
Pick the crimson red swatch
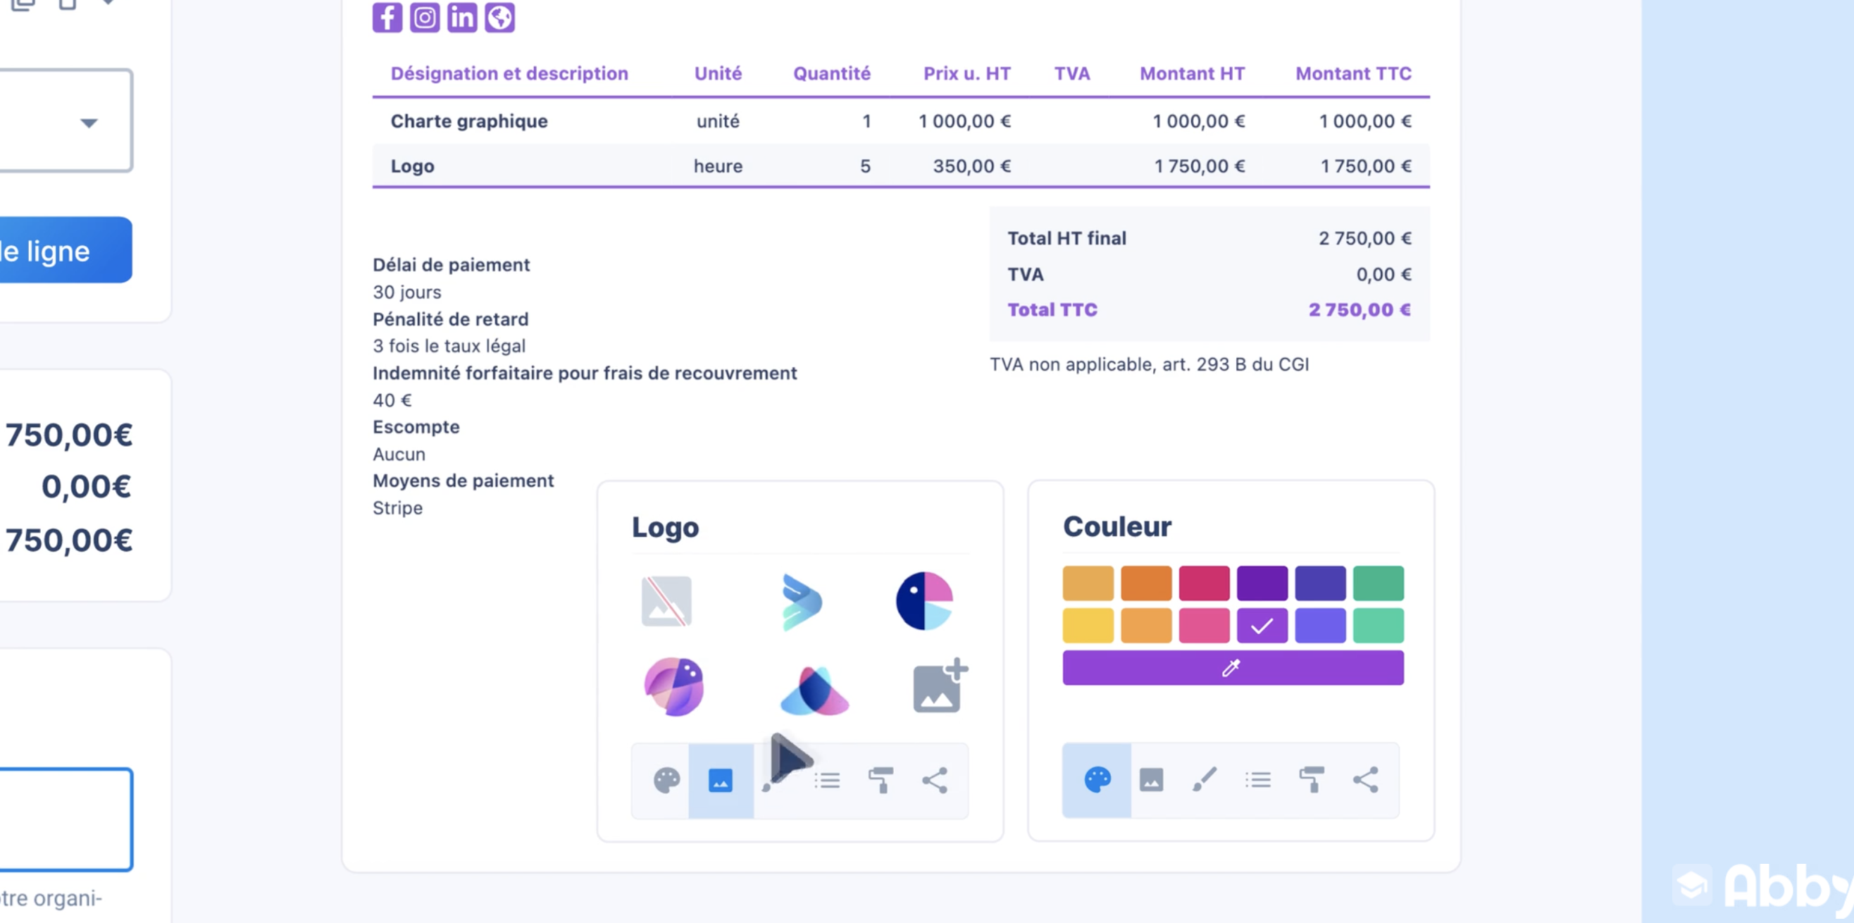point(1204,583)
